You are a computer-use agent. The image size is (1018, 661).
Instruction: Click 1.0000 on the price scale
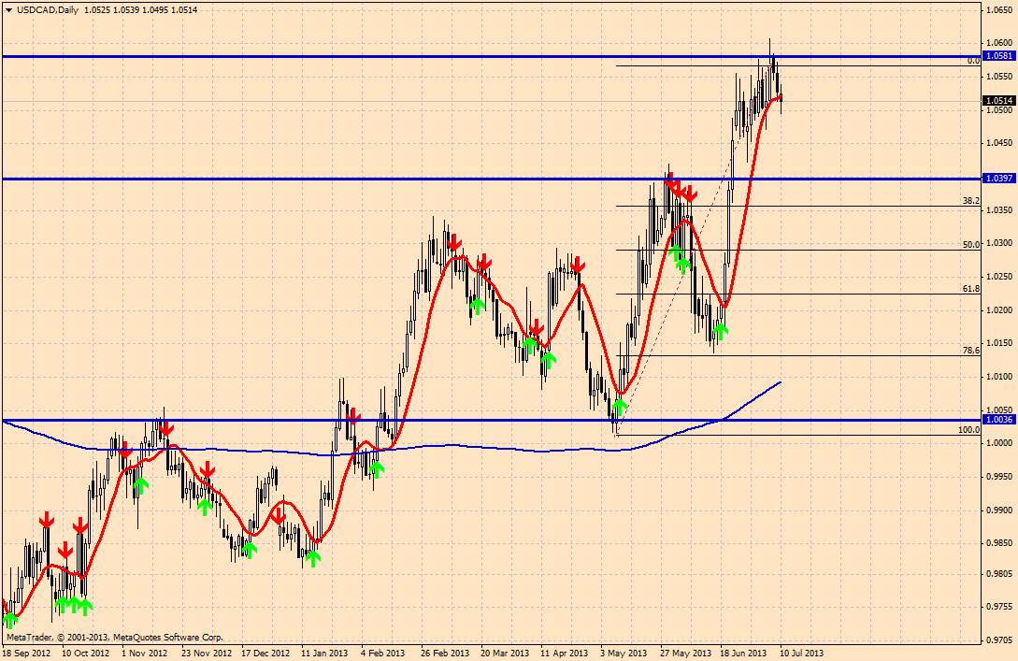coord(999,443)
